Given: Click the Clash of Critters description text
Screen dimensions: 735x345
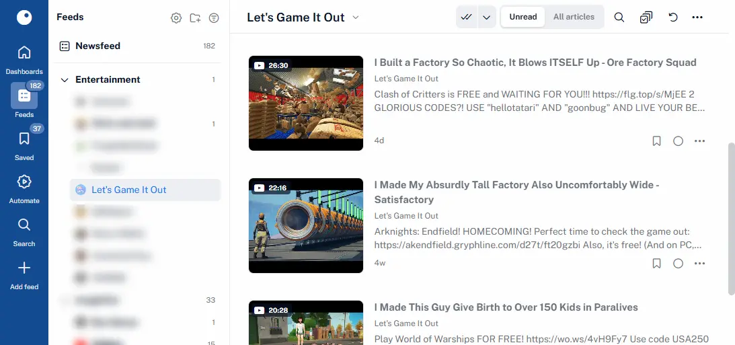Looking at the screenshot, I should pos(539,102).
